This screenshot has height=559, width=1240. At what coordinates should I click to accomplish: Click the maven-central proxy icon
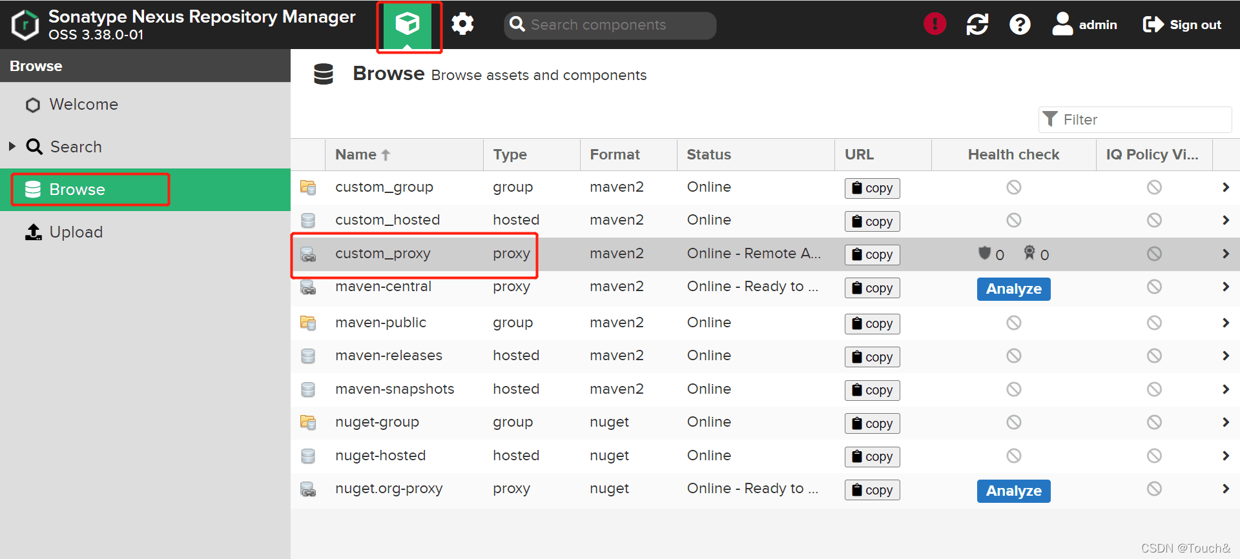(308, 287)
